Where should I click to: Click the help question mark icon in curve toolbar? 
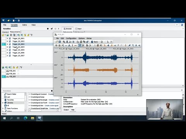[x=111, y=42]
